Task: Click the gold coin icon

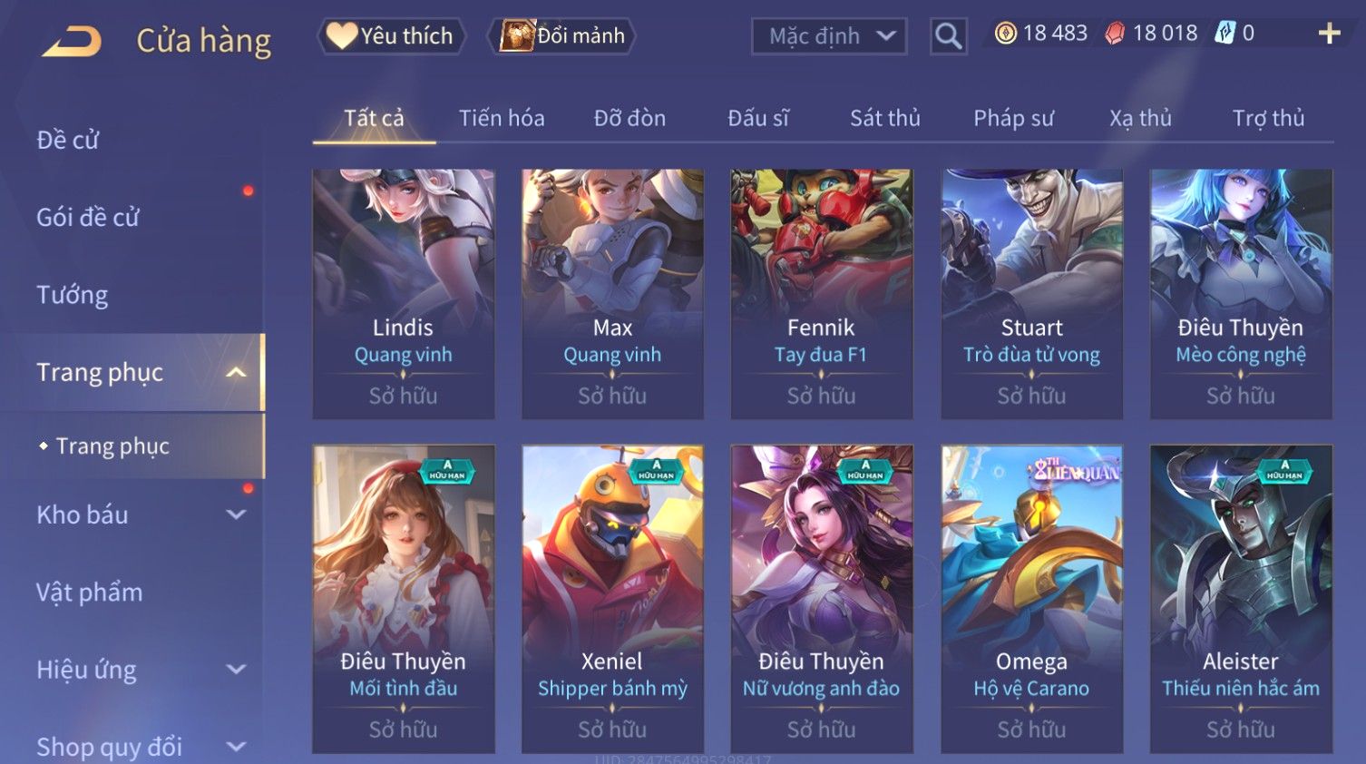Action: pos(1005,34)
